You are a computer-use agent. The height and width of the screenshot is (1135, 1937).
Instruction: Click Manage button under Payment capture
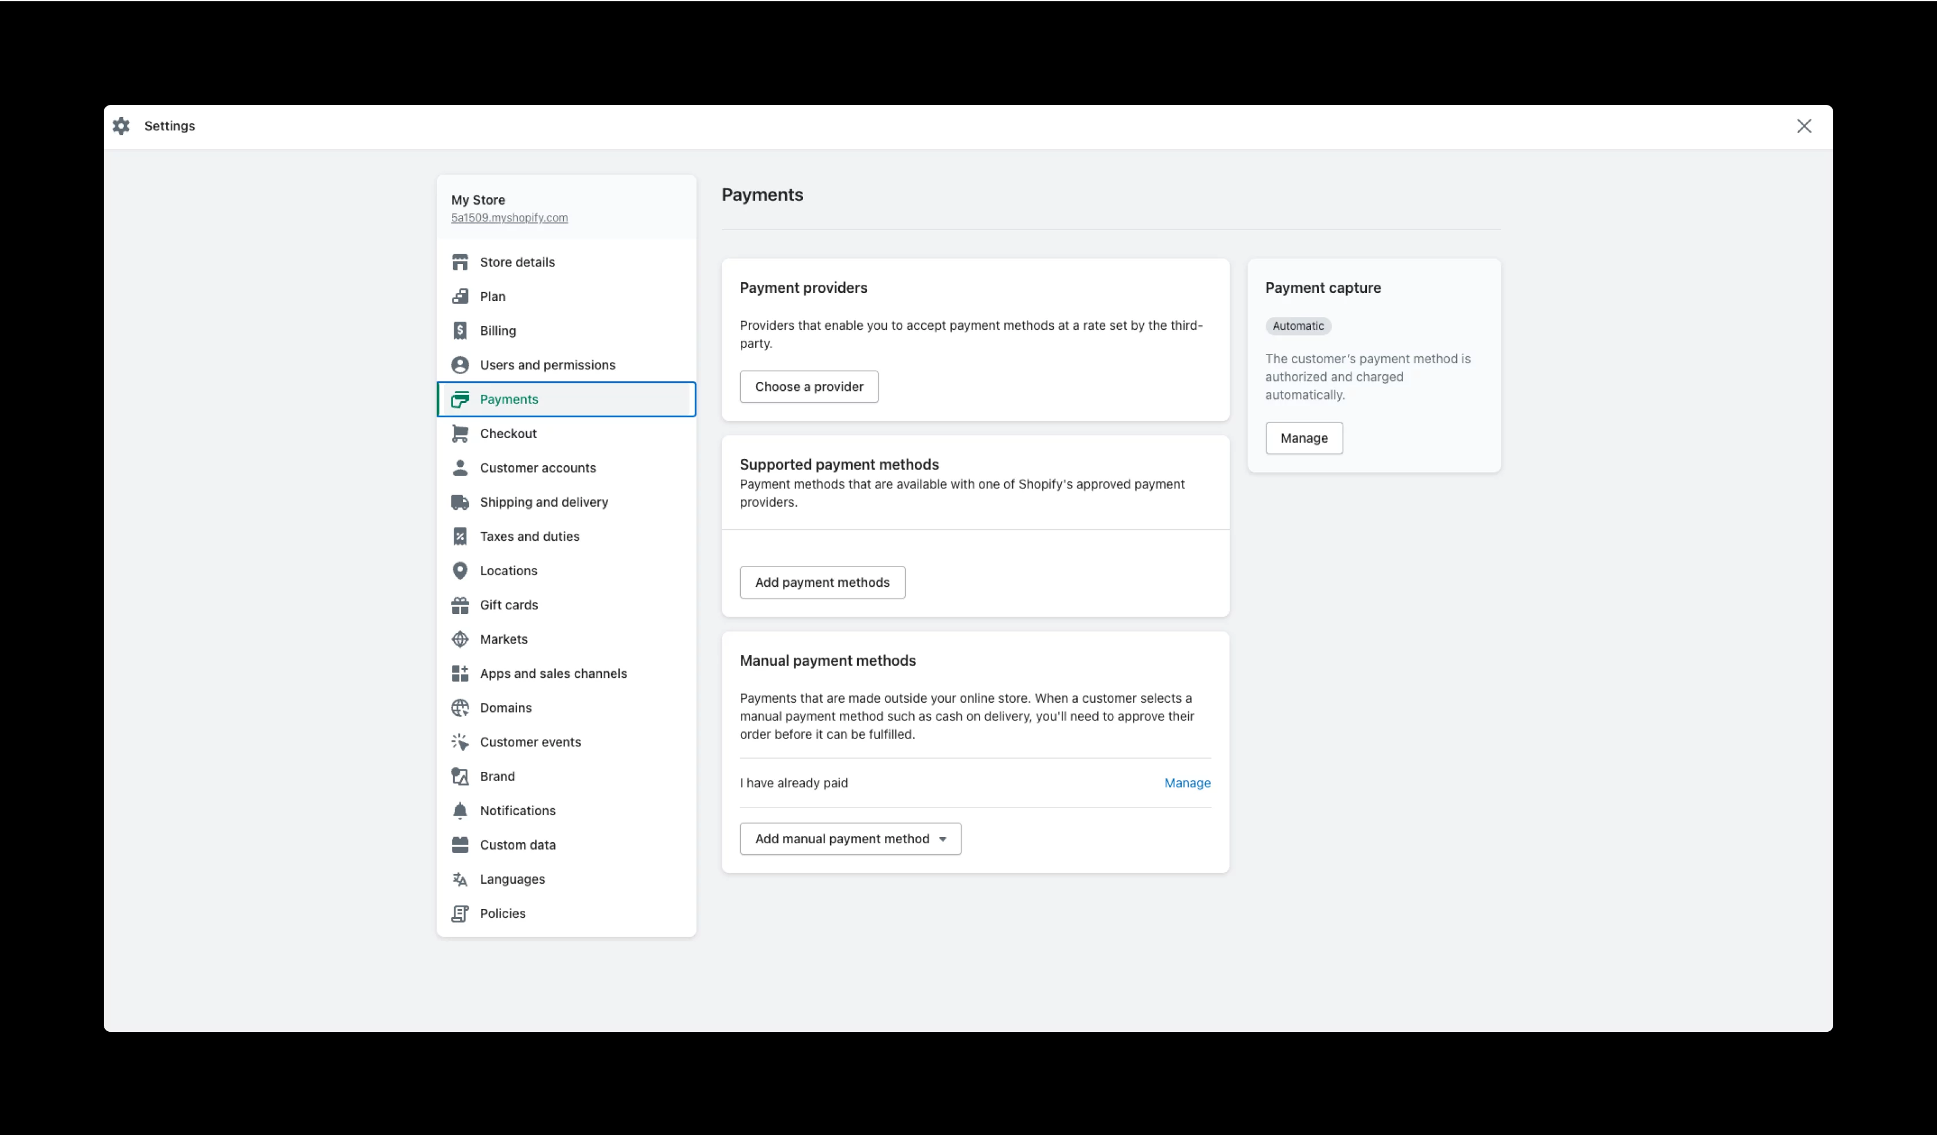pos(1303,438)
